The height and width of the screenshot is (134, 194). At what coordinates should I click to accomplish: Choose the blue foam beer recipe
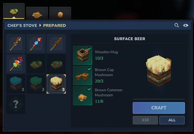click(x=16, y=84)
